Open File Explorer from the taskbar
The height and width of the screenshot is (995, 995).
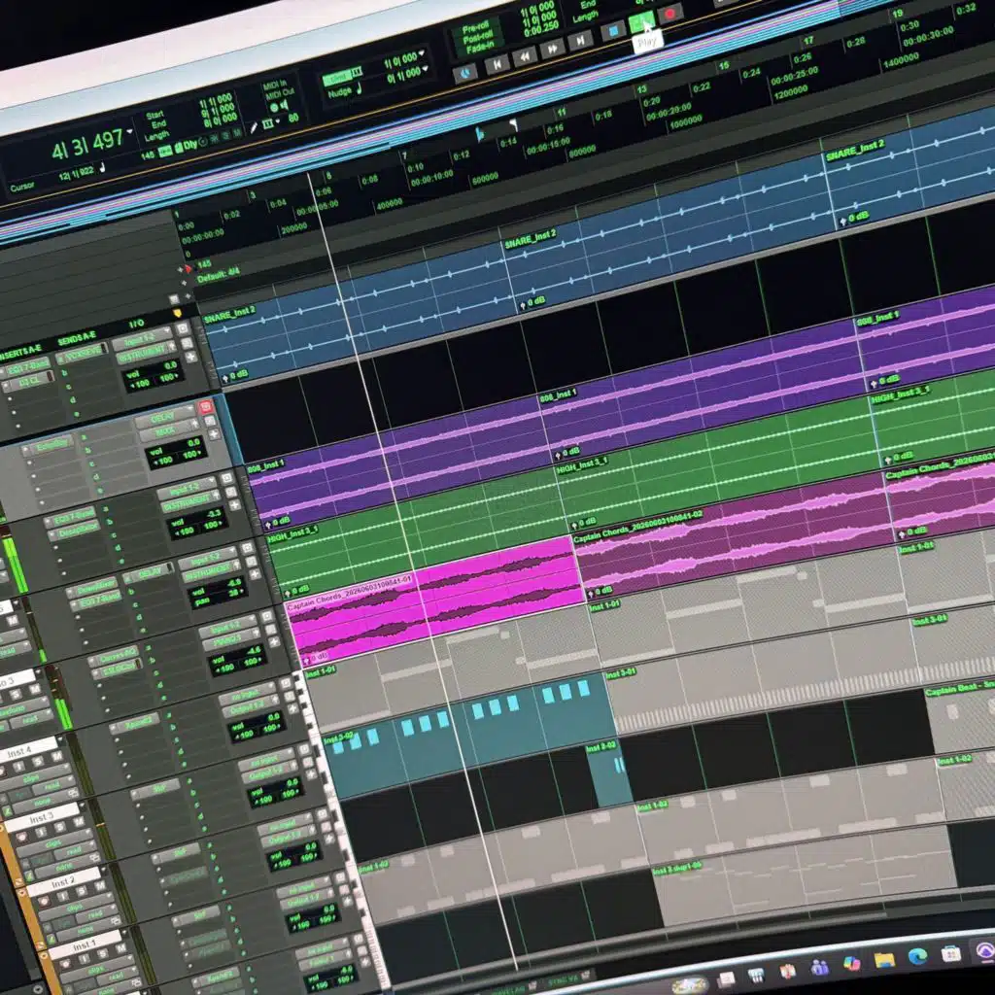pyautogui.click(x=884, y=960)
